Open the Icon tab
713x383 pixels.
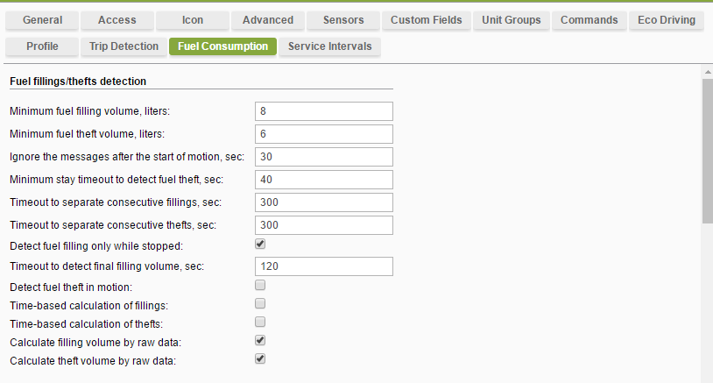192,20
